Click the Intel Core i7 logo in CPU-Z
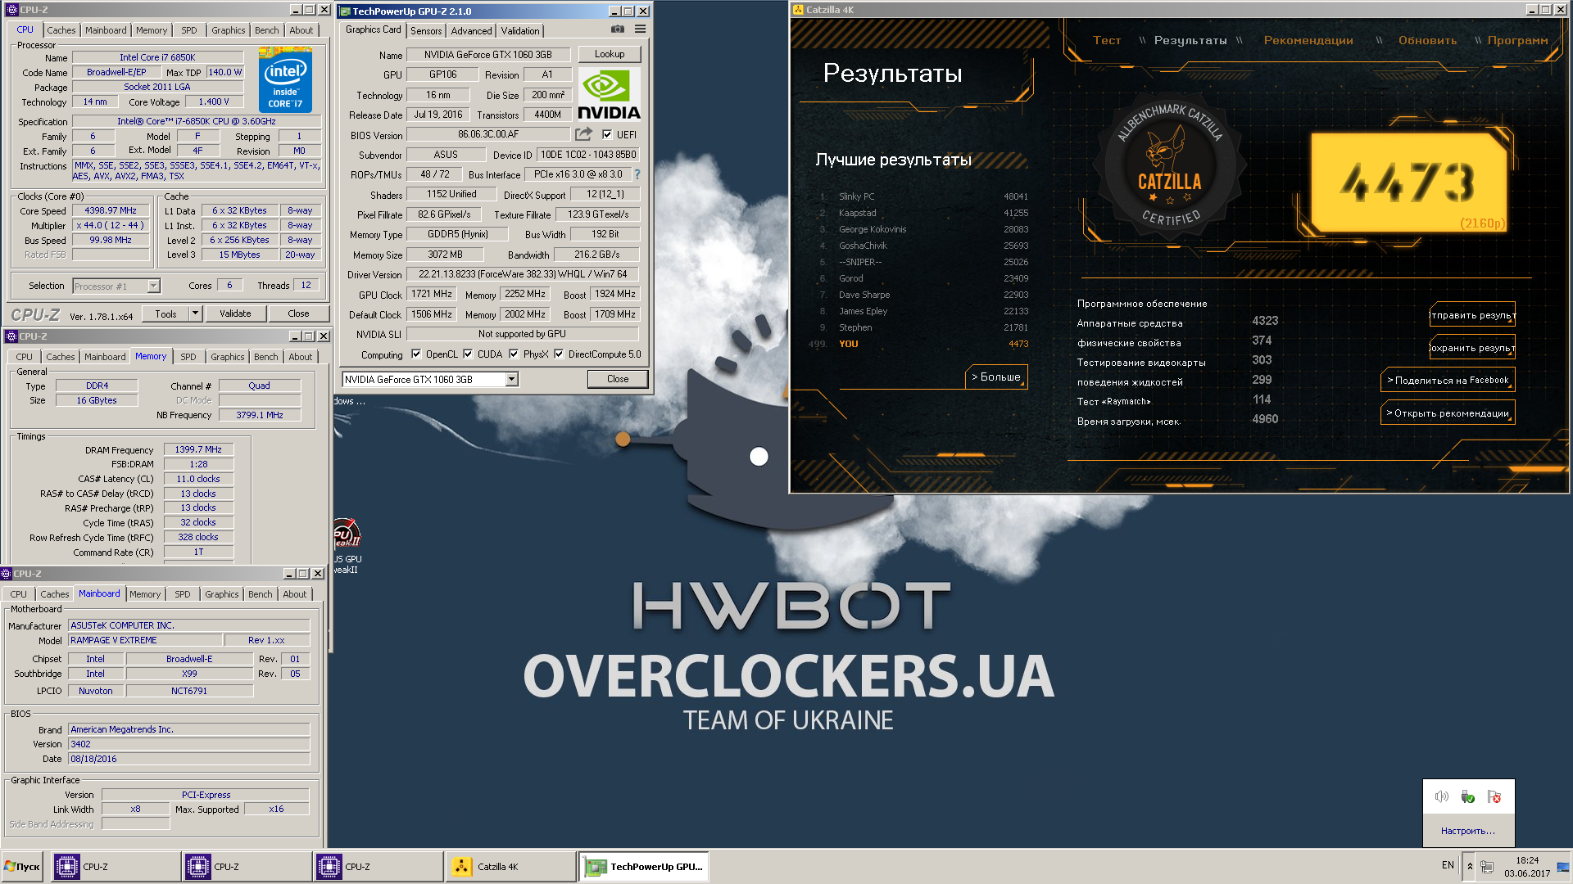 click(285, 79)
